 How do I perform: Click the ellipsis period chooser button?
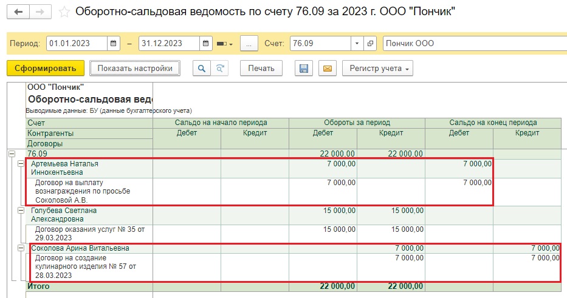[x=249, y=44]
